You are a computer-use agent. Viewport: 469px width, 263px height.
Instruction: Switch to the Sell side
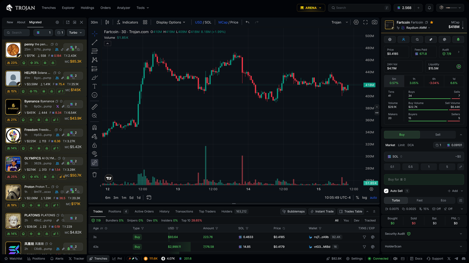438,135
